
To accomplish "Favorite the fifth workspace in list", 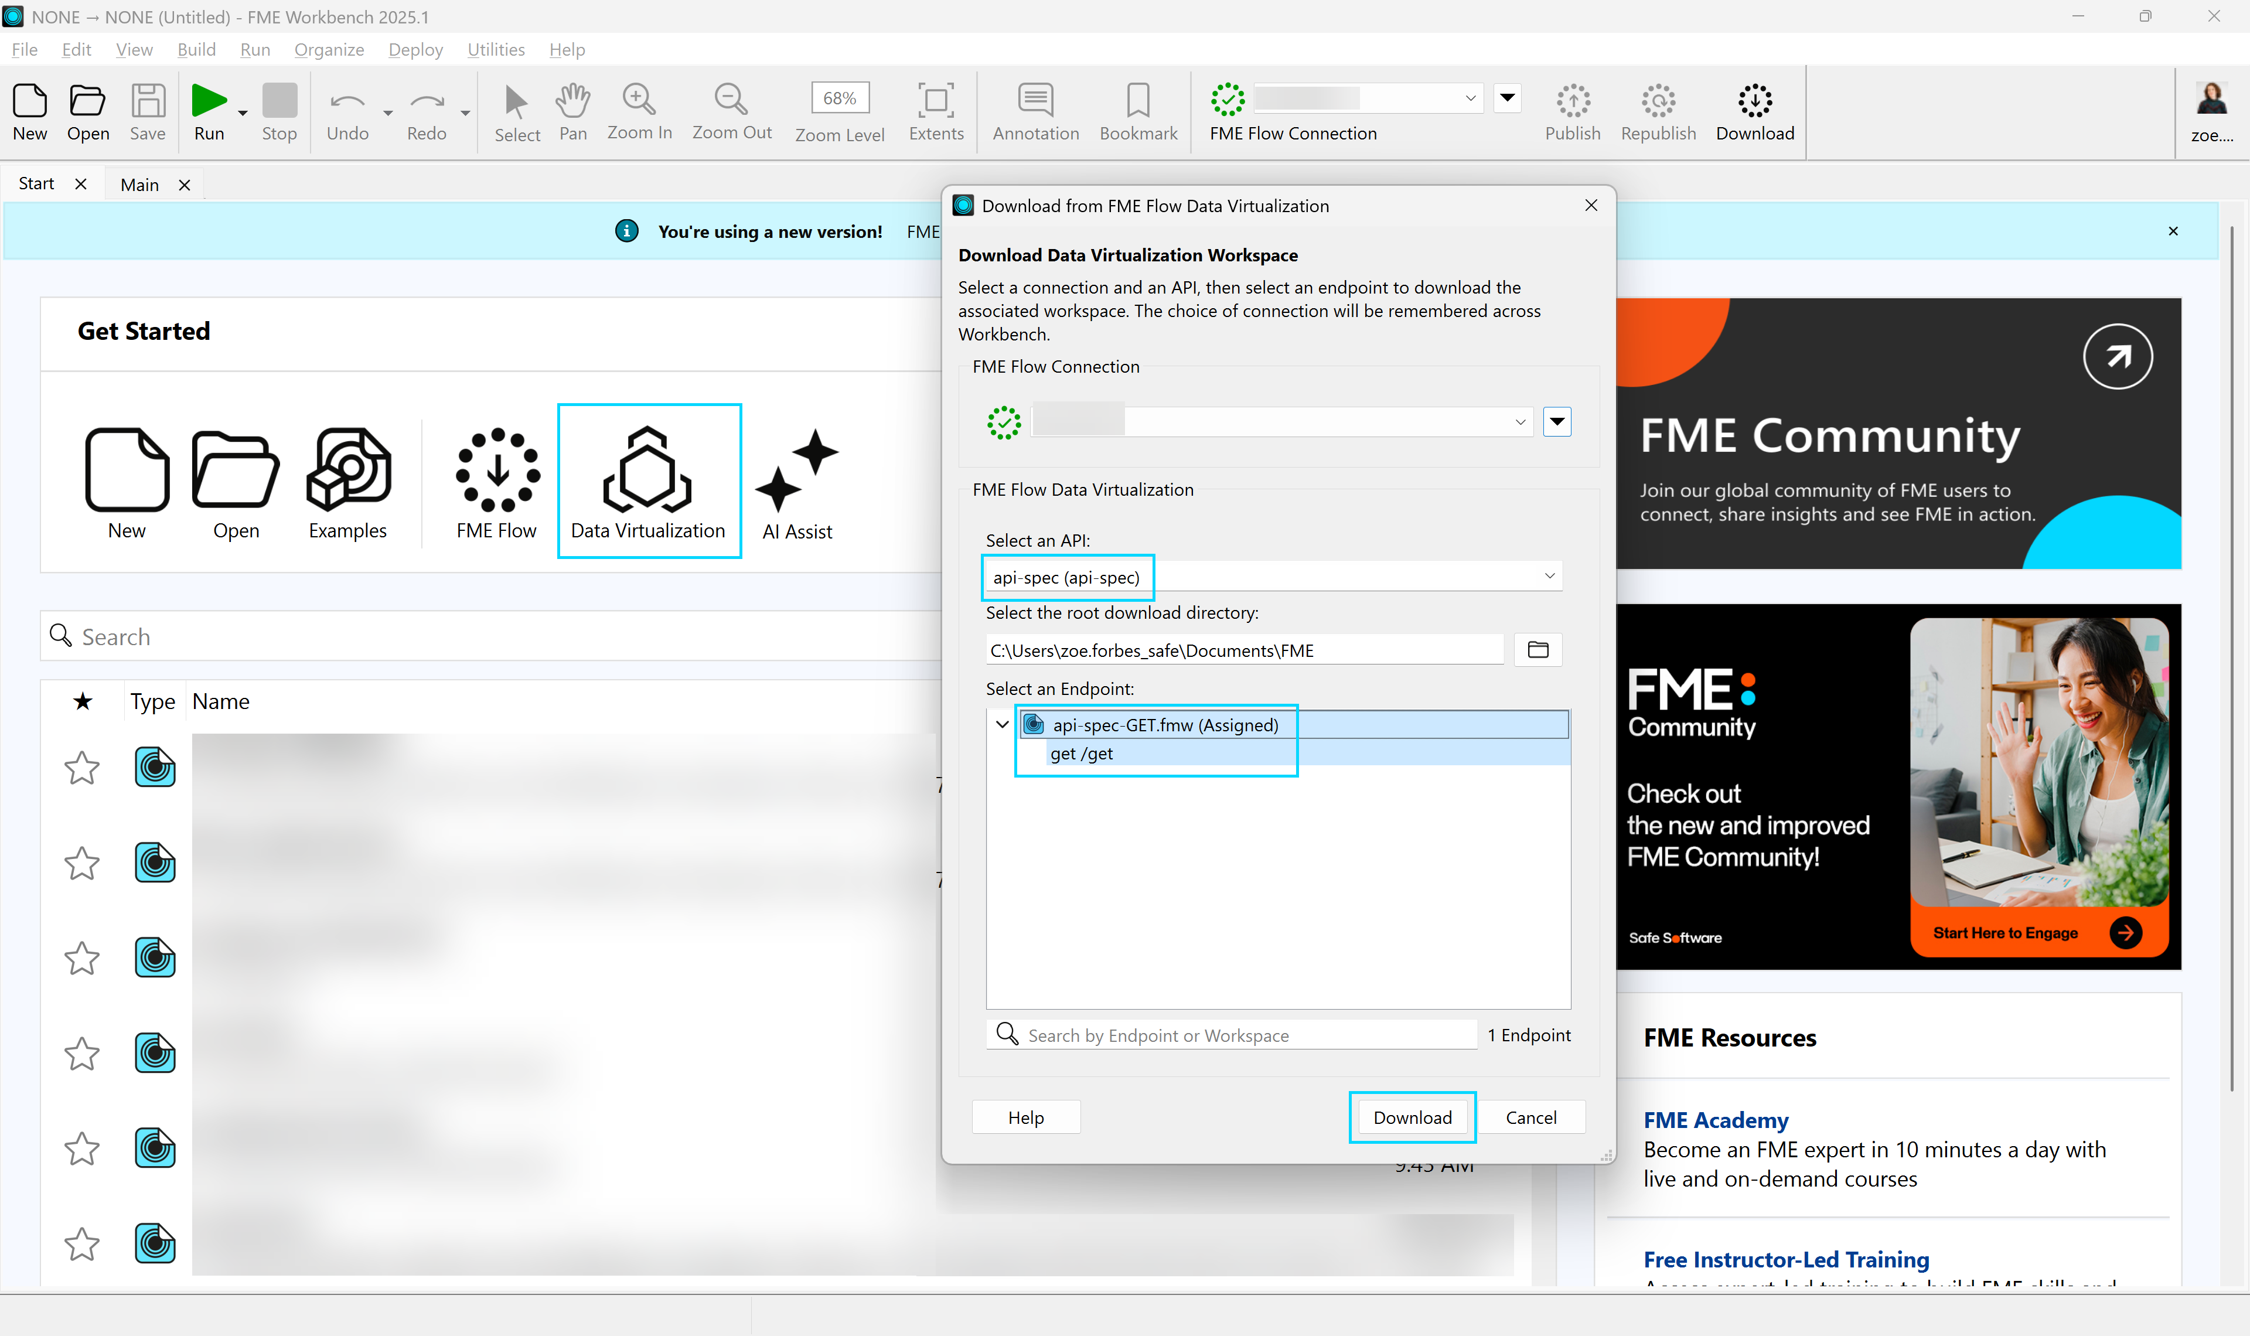I will pos(81,1148).
